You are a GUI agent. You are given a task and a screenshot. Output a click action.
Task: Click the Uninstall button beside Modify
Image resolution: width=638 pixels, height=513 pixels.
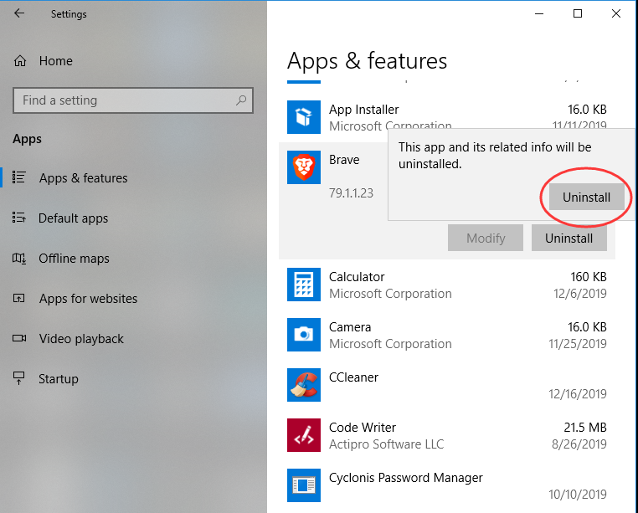coord(569,238)
